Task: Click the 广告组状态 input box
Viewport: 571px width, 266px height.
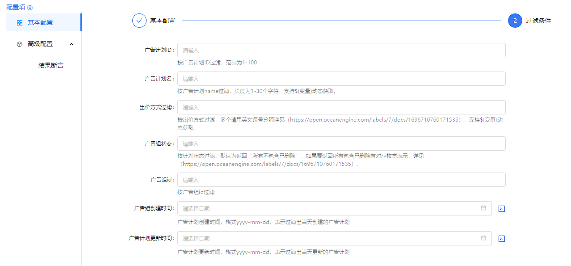Action: tap(341, 144)
